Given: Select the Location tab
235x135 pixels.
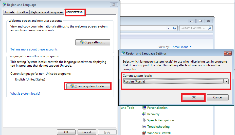Looking at the screenshot, I should (x=23, y=12).
